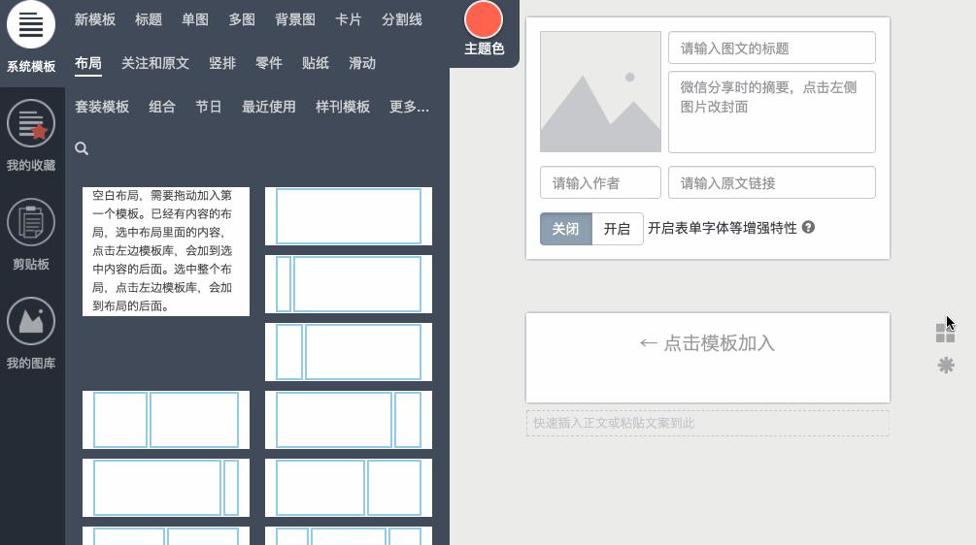Screen dimensions: 976x545
Task: Switch to 单图 tab
Action: 195,20
